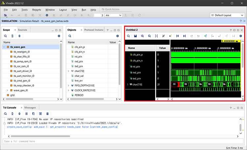Collapse the tb_wave_gen scope tree node
Screen dimensions: 247x150
point(4,47)
